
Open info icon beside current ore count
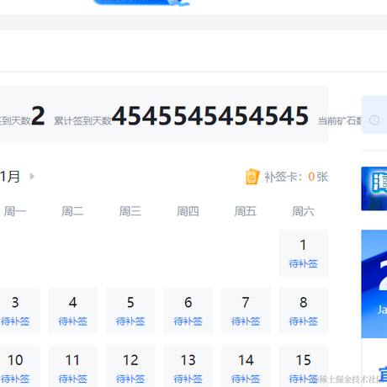374,120
